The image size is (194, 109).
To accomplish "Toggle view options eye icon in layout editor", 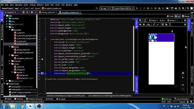I will coord(140,25).
